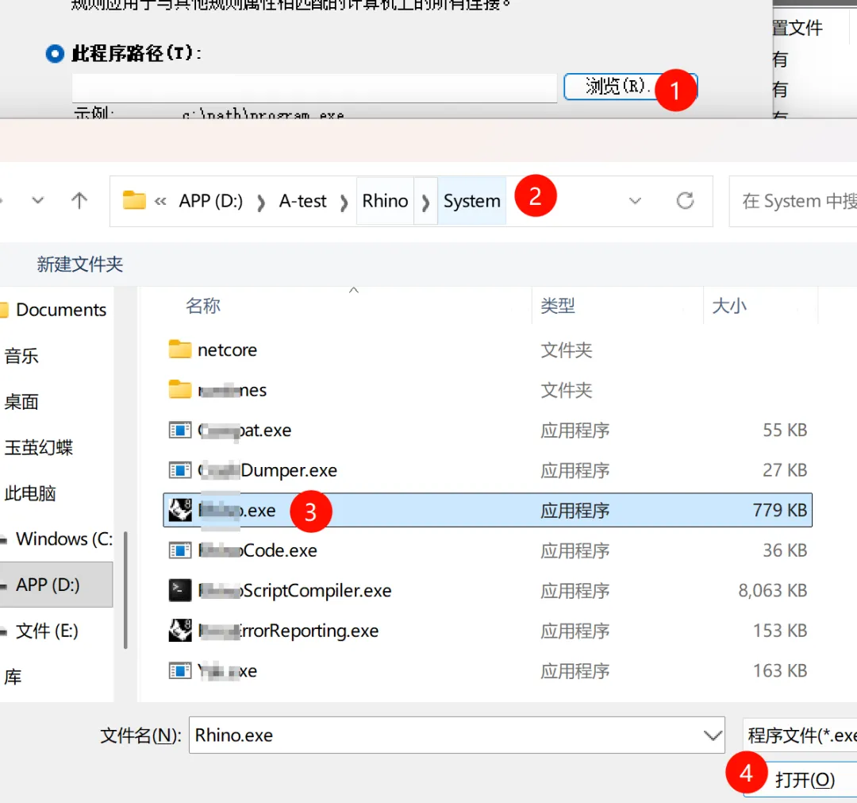Screen dimensions: 857x803
Task: Select the file ending in pat.exe
Action: coord(244,430)
